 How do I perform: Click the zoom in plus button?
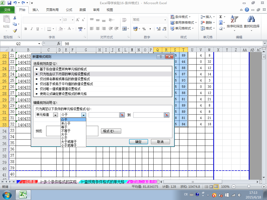point(264,187)
